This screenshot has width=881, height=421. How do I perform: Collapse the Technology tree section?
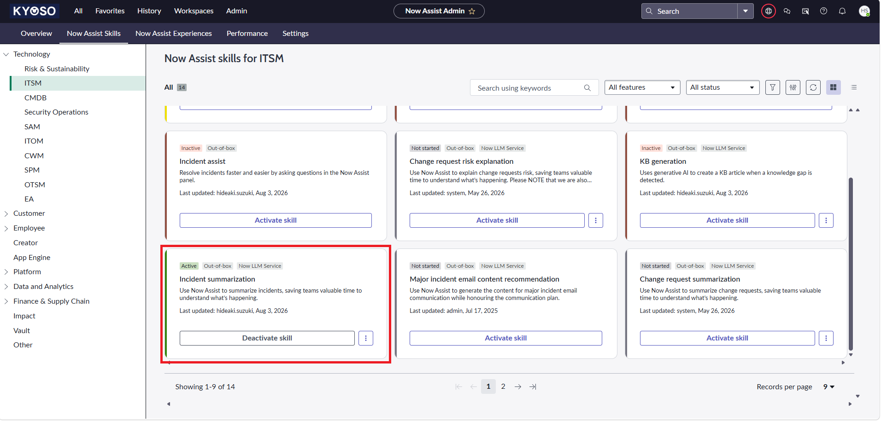(x=6, y=54)
